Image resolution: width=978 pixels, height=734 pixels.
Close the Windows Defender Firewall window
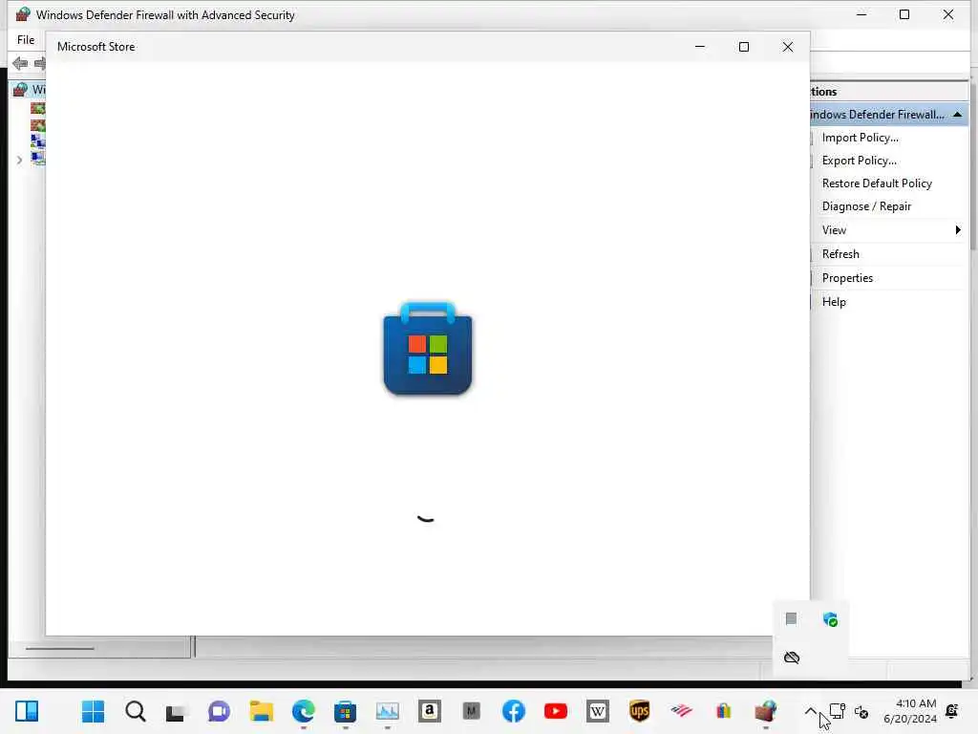click(947, 14)
